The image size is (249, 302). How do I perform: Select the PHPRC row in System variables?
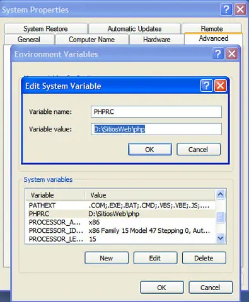(x=120, y=214)
